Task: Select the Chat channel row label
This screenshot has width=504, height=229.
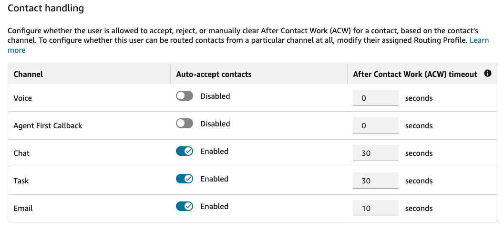Action: click(21, 153)
